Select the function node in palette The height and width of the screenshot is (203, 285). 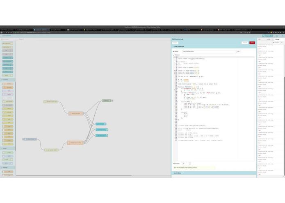point(8,84)
